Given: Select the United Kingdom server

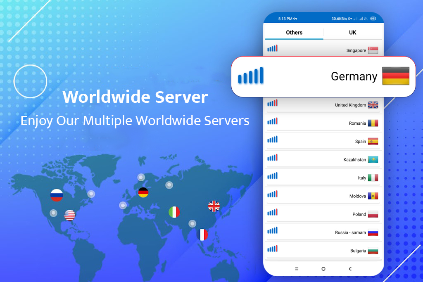Looking at the screenshot, I should click(x=323, y=104).
